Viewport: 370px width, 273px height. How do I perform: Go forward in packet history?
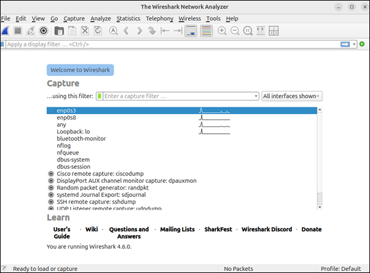(140, 31)
